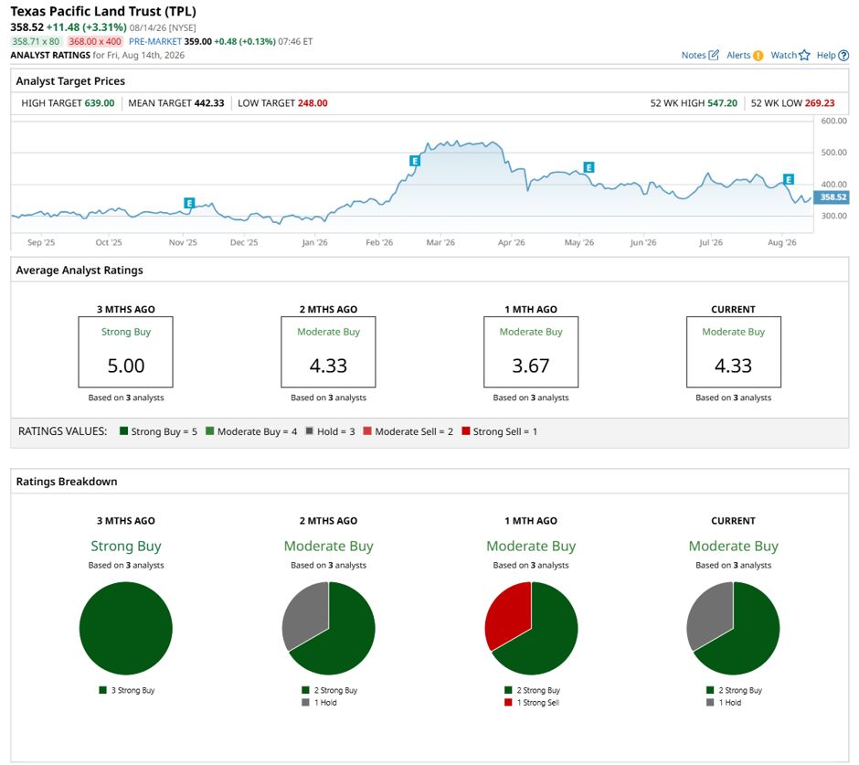Click the Analyst Target Prices heading
The width and height of the screenshot is (859, 765).
pyautogui.click(x=70, y=81)
